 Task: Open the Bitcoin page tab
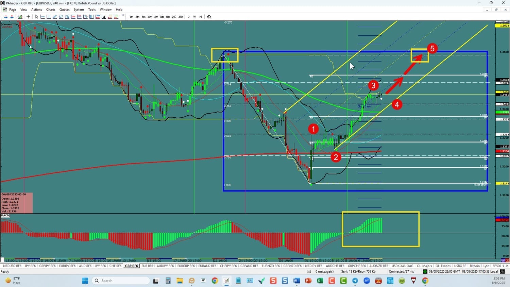click(475, 266)
